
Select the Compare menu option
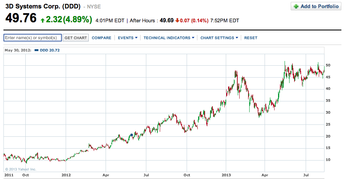(x=101, y=38)
